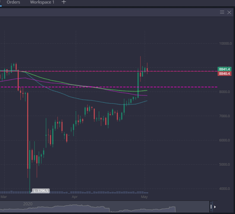Screen dimensions: 235x214
Task: Click the 8000.0 price axis label
Action: (224, 92)
